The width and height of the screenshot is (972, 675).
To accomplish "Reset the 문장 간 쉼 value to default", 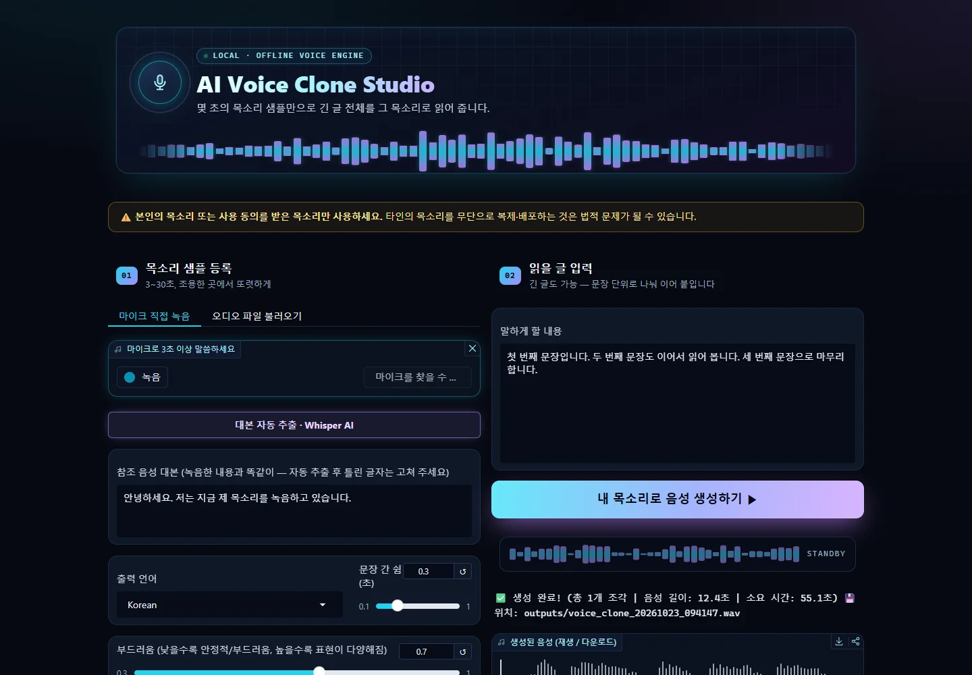I will click(x=463, y=572).
